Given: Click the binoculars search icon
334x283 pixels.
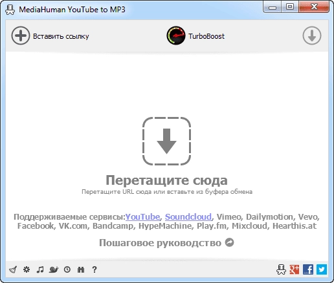Looking at the screenshot, I should coord(81,269).
